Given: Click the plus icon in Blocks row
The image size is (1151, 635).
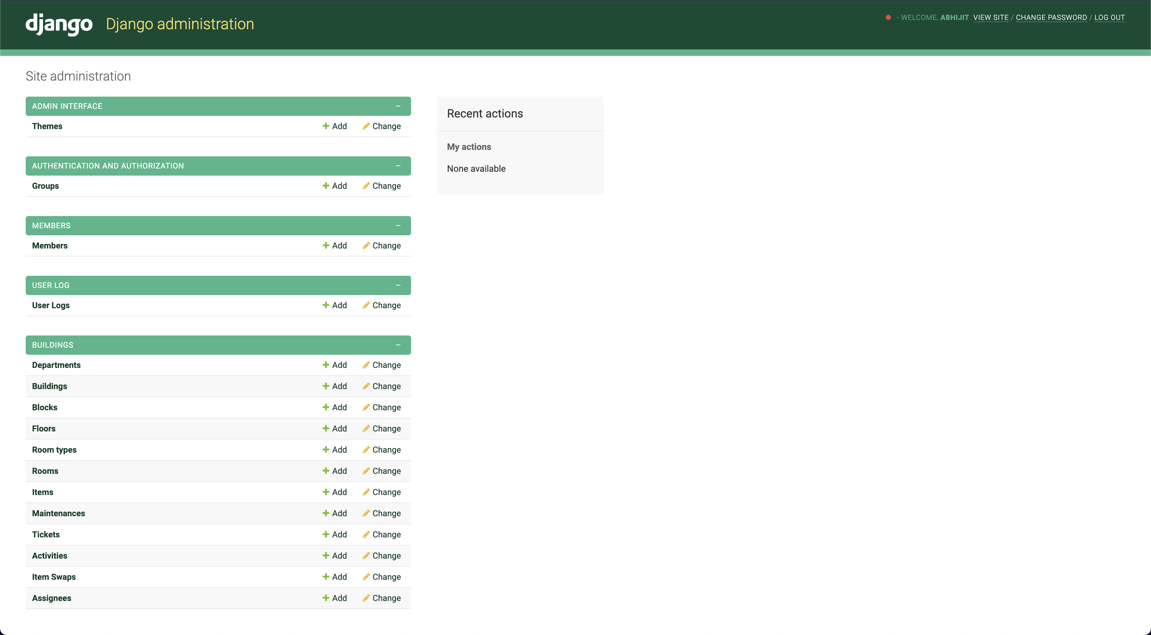Looking at the screenshot, I should click(x=326, y=407).
